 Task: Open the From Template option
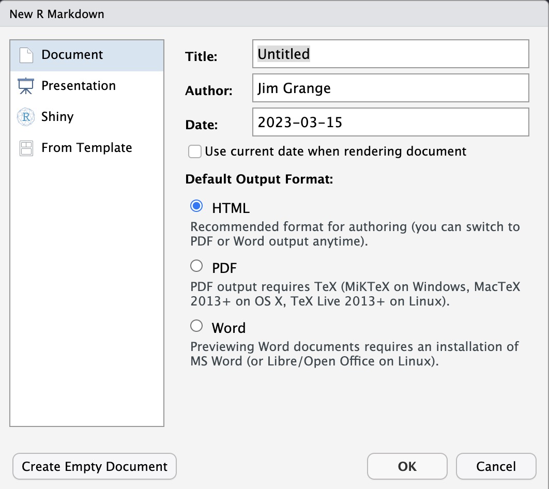(86, 147)
